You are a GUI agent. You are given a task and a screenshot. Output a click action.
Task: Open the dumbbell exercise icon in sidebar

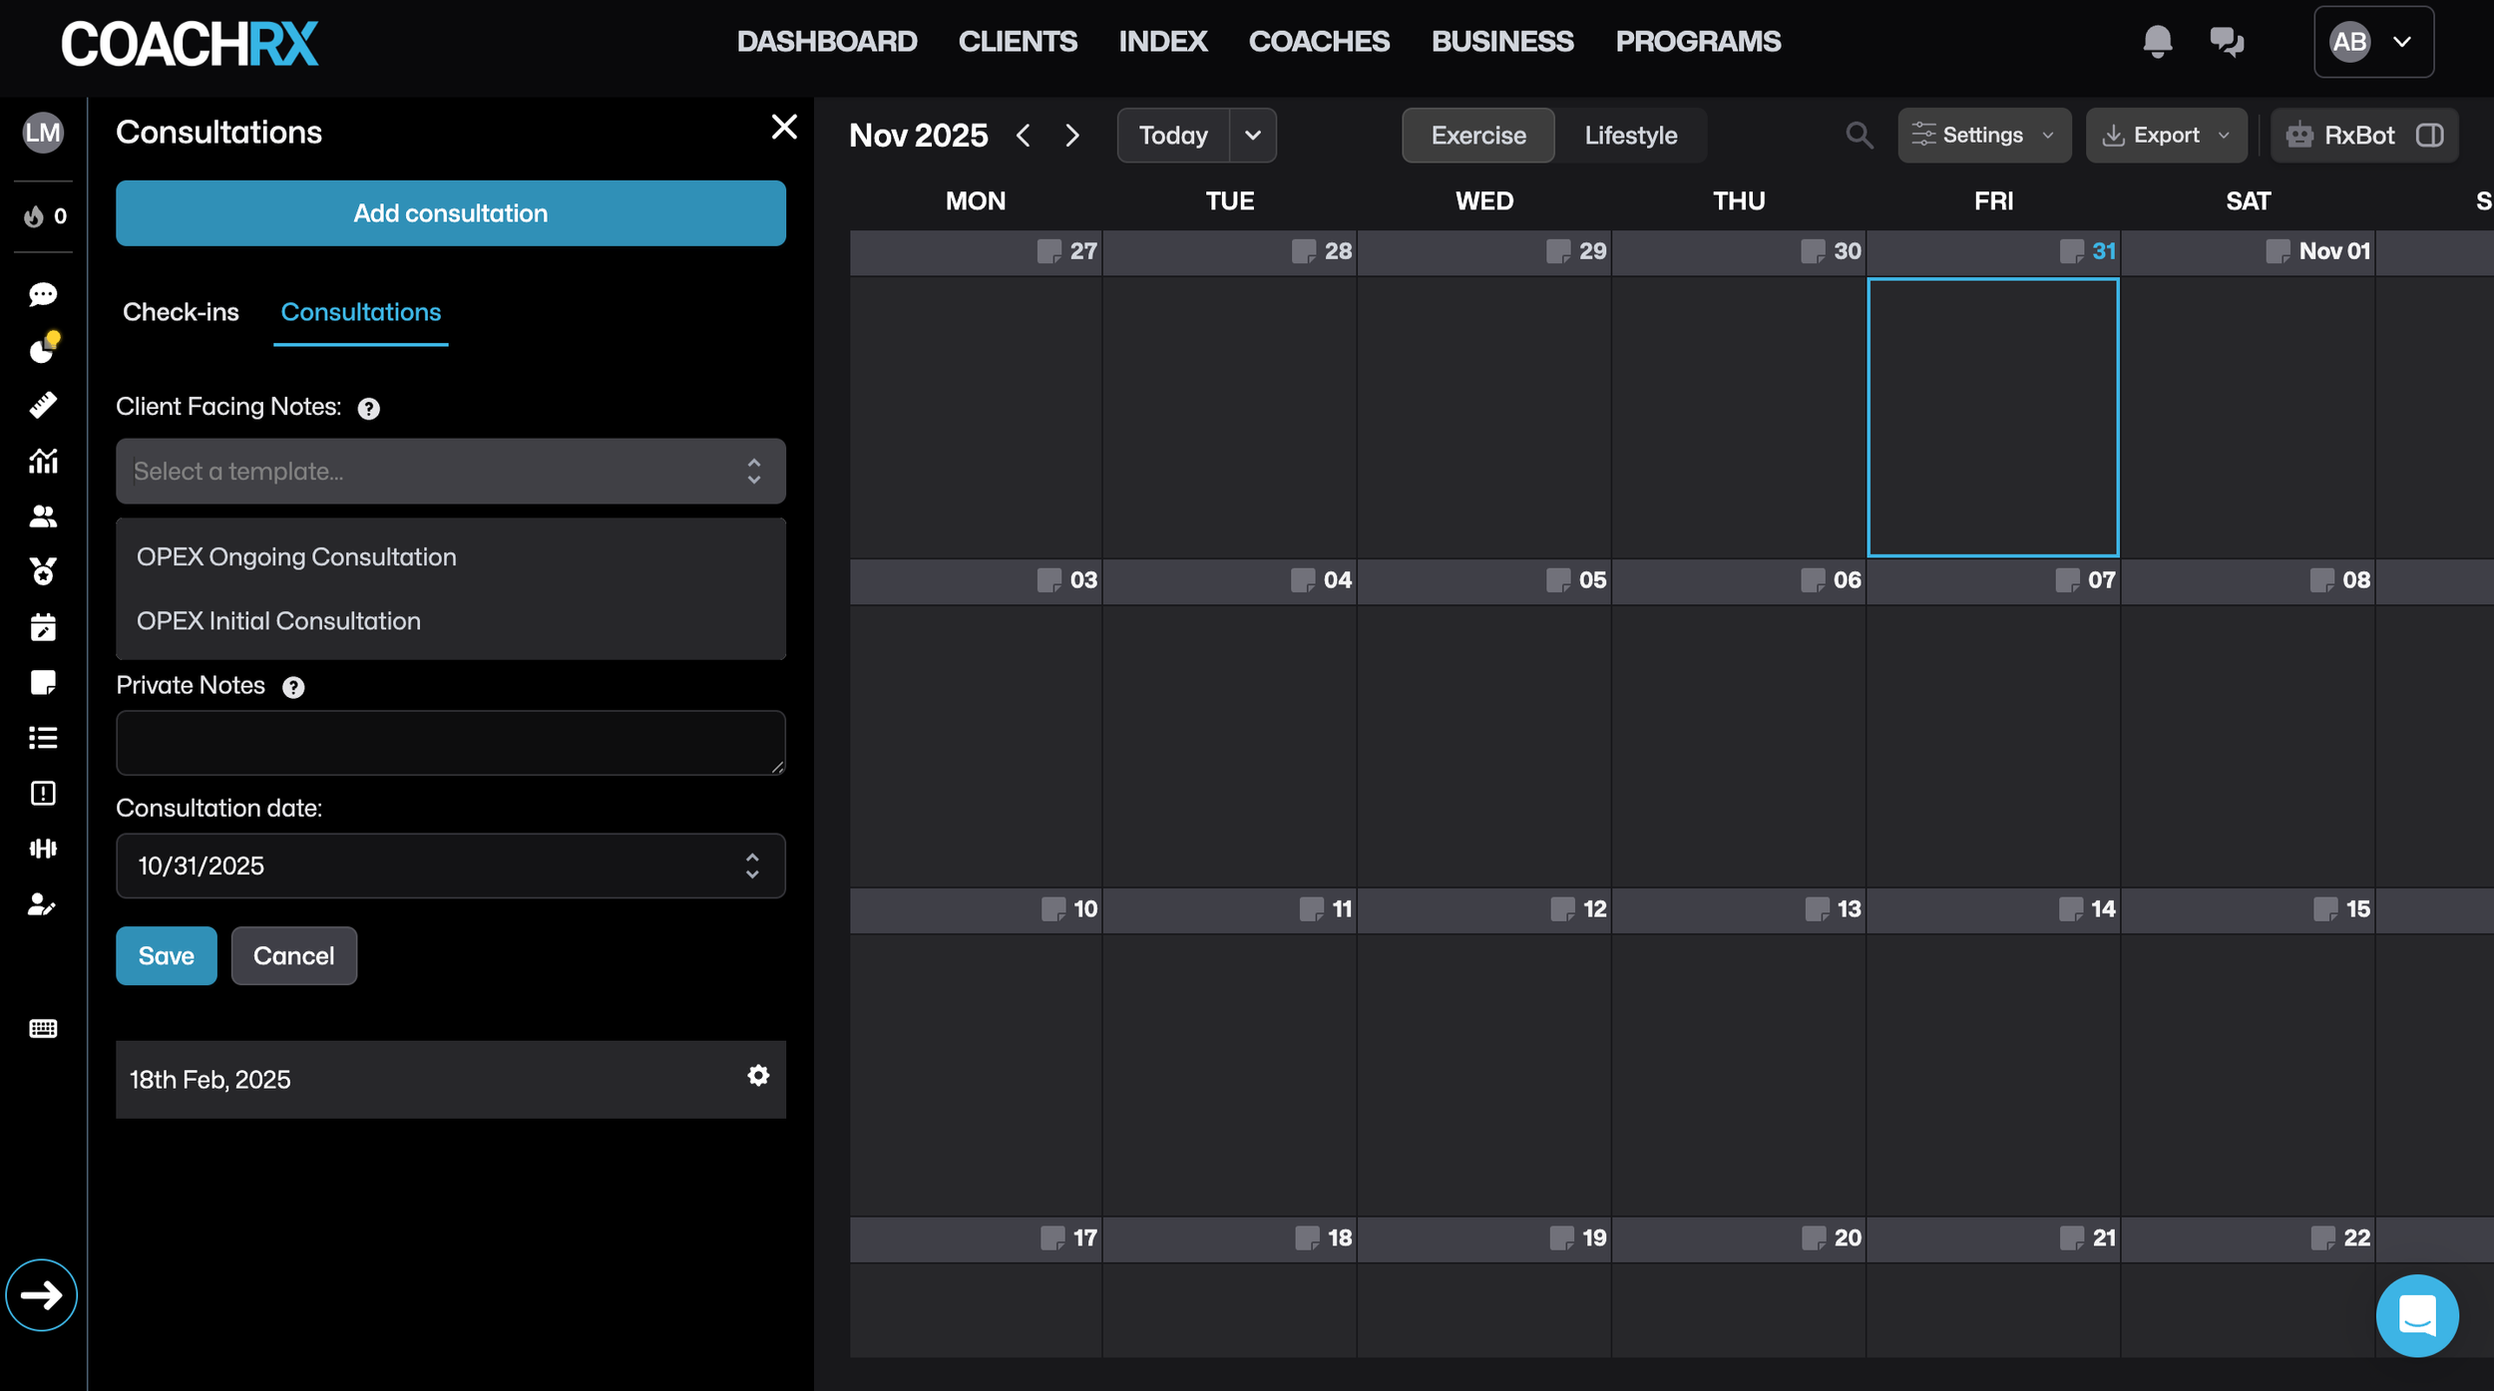(43, 849)
